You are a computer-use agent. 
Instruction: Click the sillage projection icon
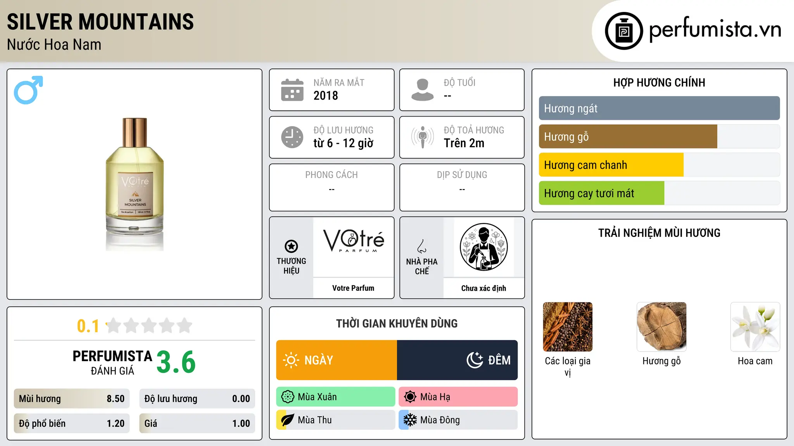click(423, 137)
